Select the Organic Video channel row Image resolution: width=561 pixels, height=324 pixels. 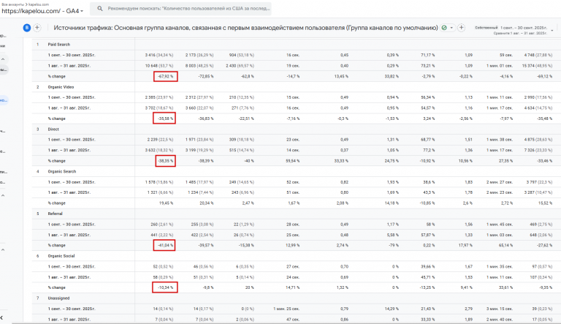tap(61, 87)
